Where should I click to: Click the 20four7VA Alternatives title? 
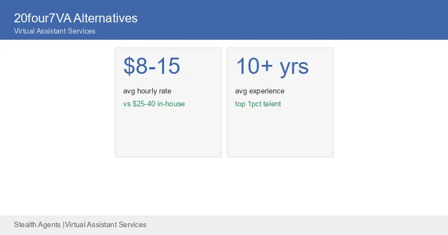point(76,18)
